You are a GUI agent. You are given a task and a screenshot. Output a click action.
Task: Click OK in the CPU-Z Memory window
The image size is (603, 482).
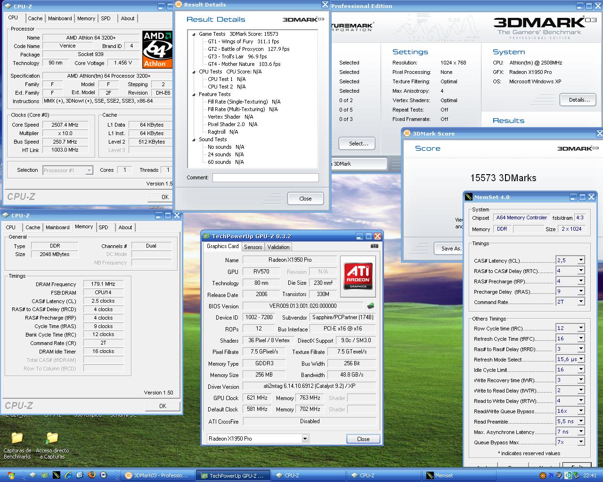pos(163,406)
